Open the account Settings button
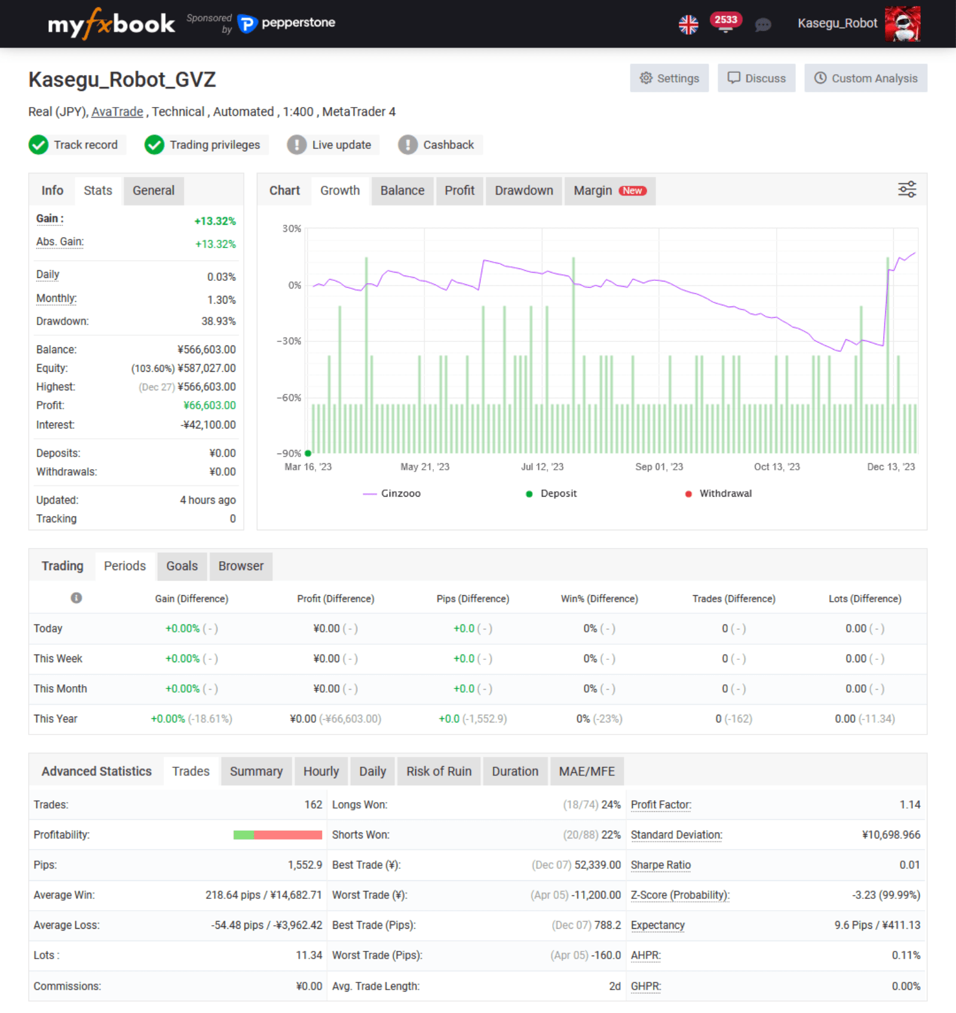 pyautogui.click(x=669, y=78)
